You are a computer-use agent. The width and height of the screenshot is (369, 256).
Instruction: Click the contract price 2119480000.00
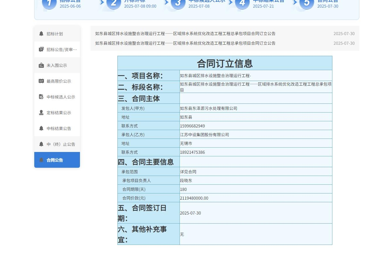[x=194, y=198]
